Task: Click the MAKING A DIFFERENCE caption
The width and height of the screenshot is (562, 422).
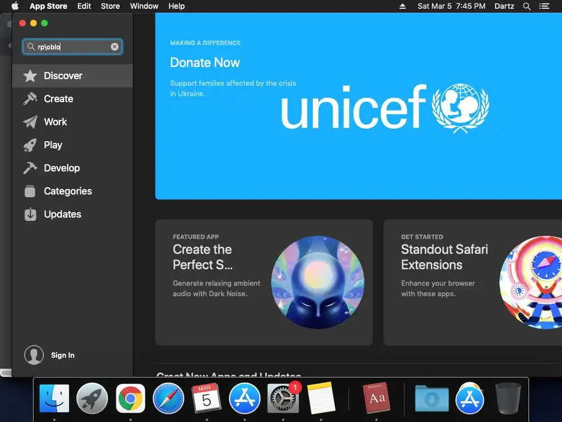Action: [x=205, y=43]
